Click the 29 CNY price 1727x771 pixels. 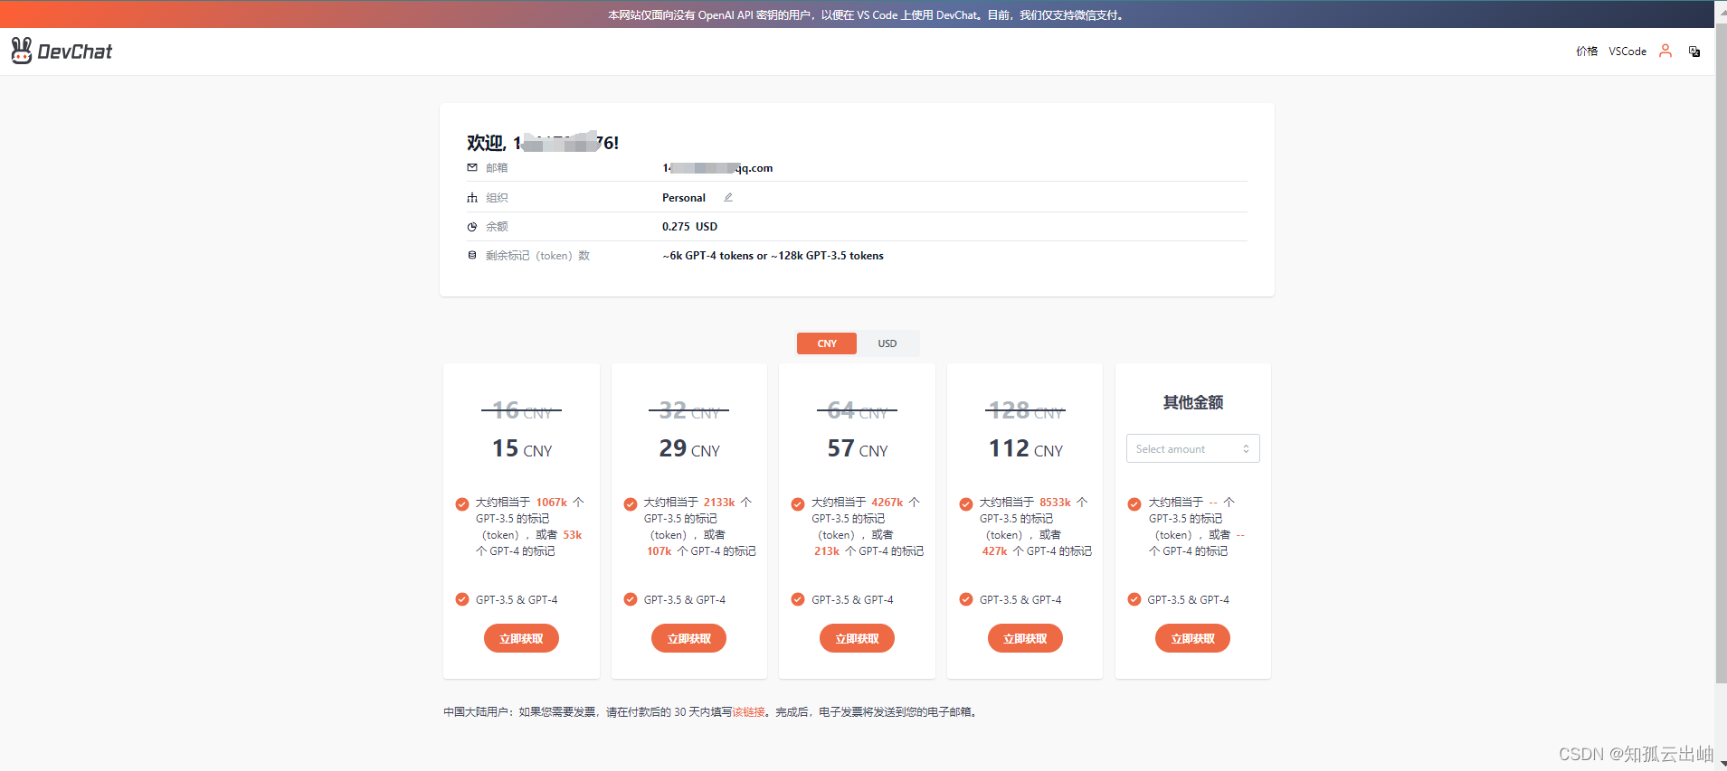(689, 448)
